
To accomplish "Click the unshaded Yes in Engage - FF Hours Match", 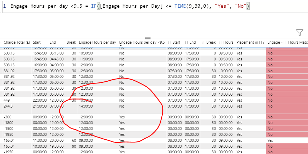I will click(x=270, y=140).
